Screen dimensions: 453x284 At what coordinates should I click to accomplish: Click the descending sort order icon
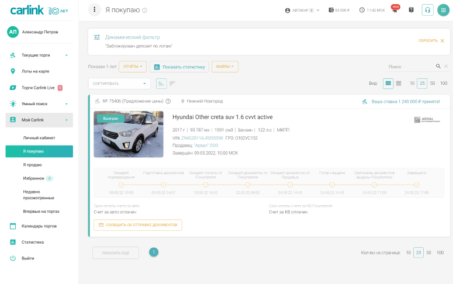click(x=172, y=84)
